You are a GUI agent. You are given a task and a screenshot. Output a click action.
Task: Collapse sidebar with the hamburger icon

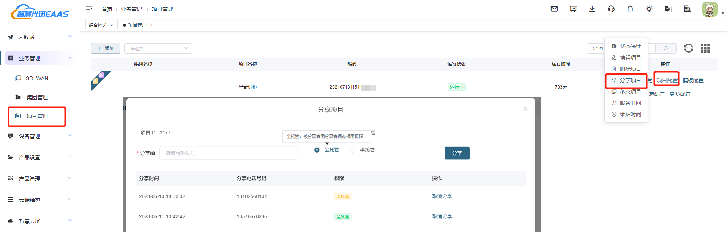pyautogui.click(x=89, y=9)
